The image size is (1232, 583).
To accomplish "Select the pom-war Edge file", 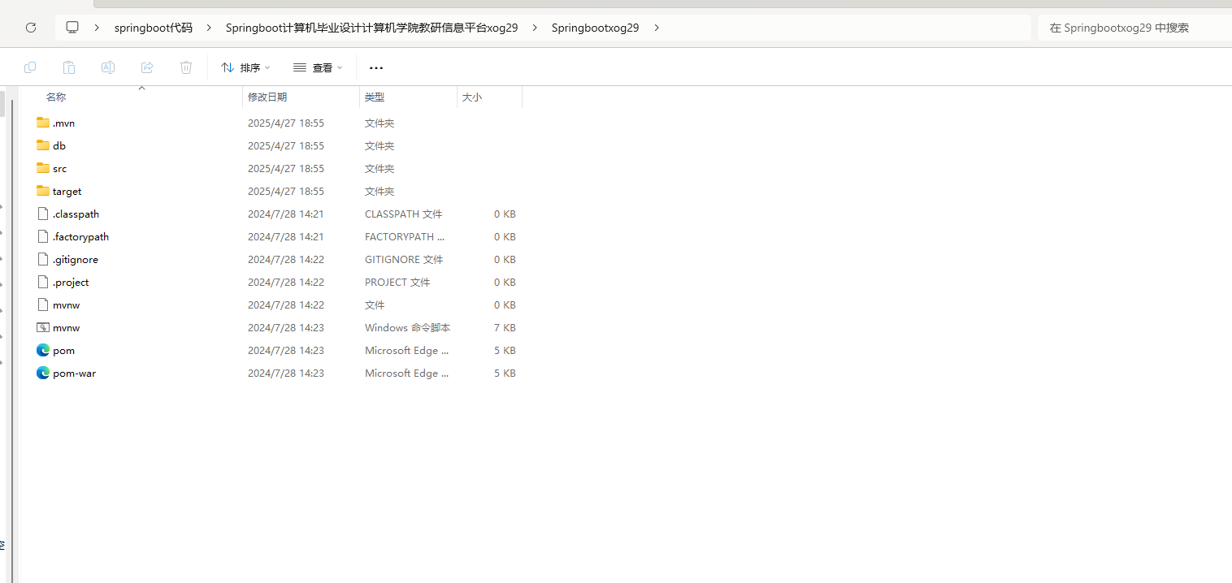I will pyautogui.click(x=74, y=374).
